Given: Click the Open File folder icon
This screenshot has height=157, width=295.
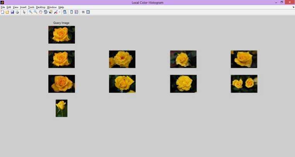Looking at the screenshot, I should pyautogui.click(x=7, y=12).
